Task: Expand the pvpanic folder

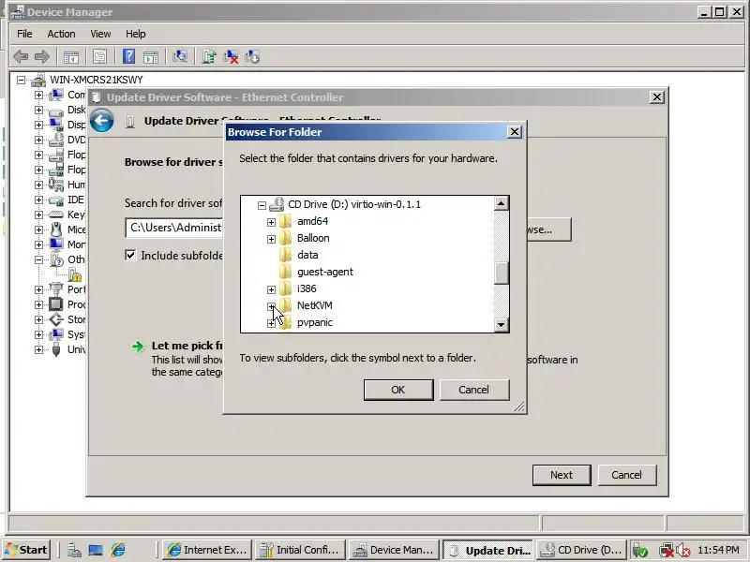Action: pos(271,323)
